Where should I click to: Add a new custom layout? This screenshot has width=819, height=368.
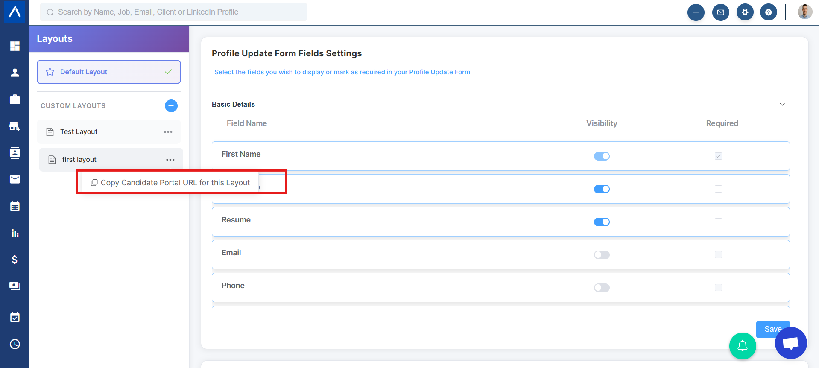(x=171, y=106)
